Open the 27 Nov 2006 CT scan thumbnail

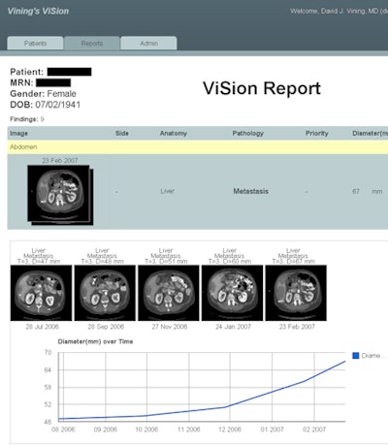pyautogui.click(x=169, y=293)
